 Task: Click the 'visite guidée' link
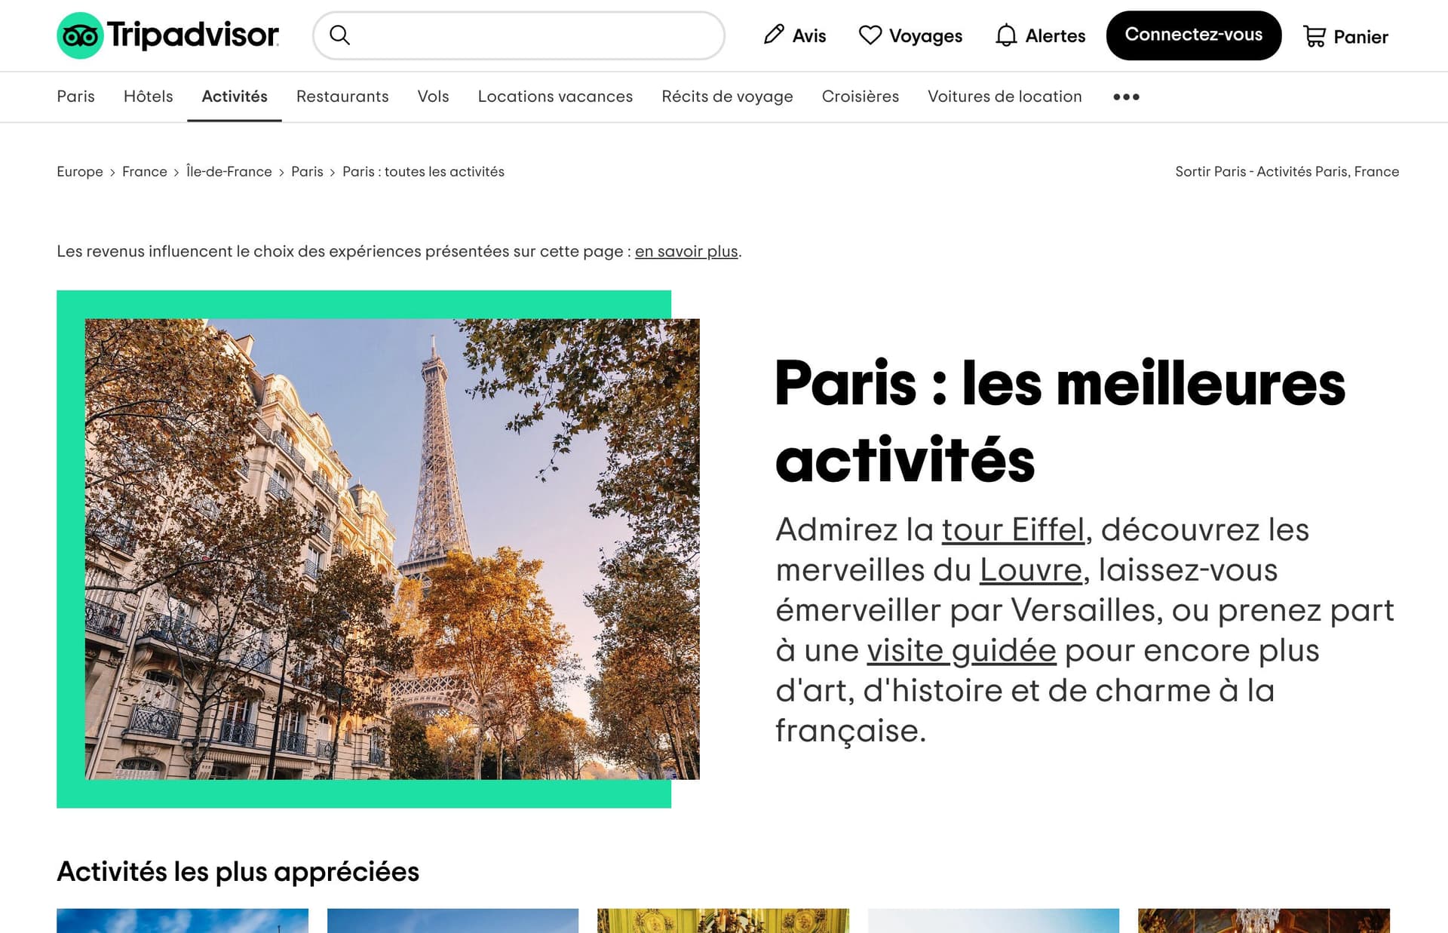pyautogui.click(x=961, y=650)
